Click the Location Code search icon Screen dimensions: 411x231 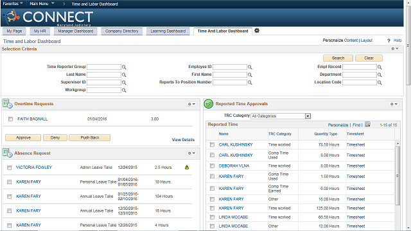coord(380,83)
